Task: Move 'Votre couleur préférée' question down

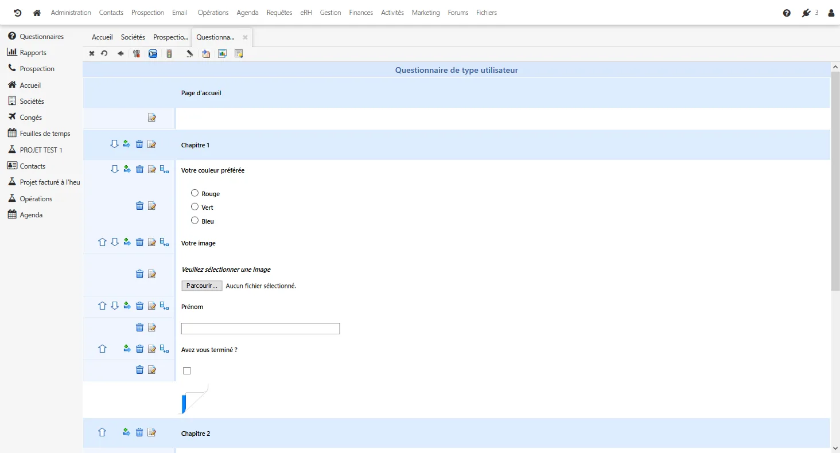Action: pyautogui.click(x=114, y=169)
